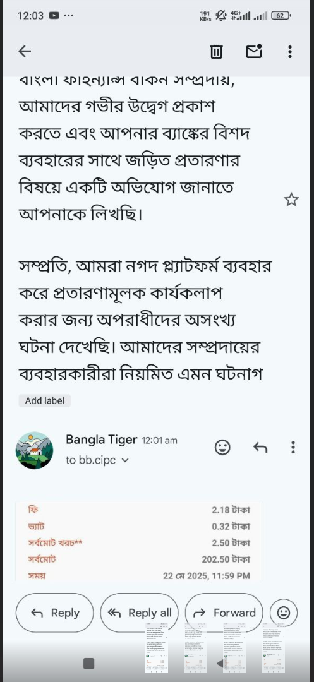Go back using the top arrow
The width and height of the screenshot is (314, 682).
(x=25, y=52)
